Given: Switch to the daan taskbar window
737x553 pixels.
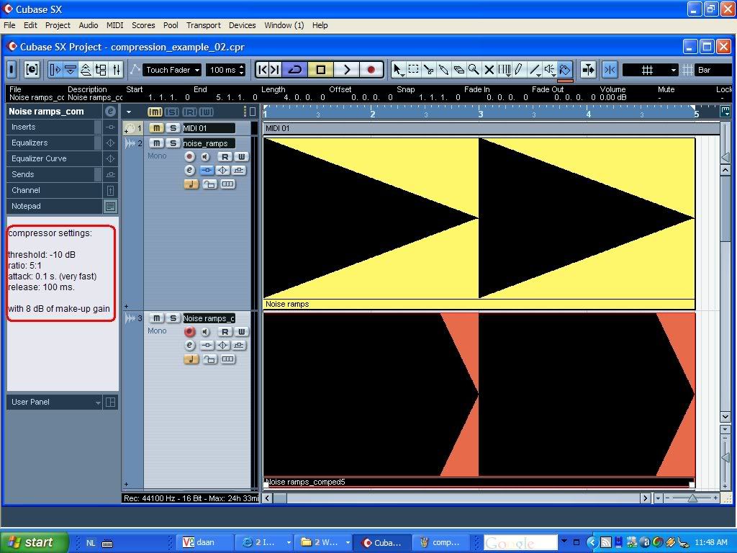Looking at the screenshot, I should click(205, 543).
